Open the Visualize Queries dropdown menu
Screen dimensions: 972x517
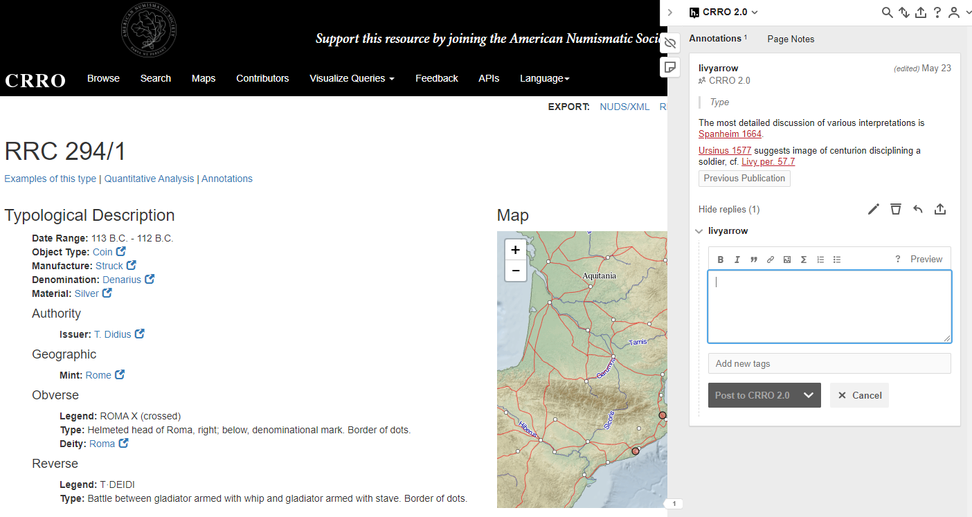pyautogui.click(x=352, y=78)
